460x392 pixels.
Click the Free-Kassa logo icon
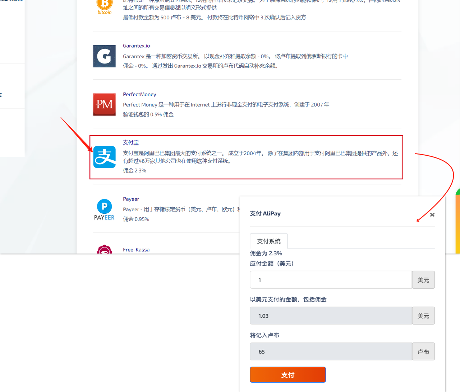(x=105, y=249)
